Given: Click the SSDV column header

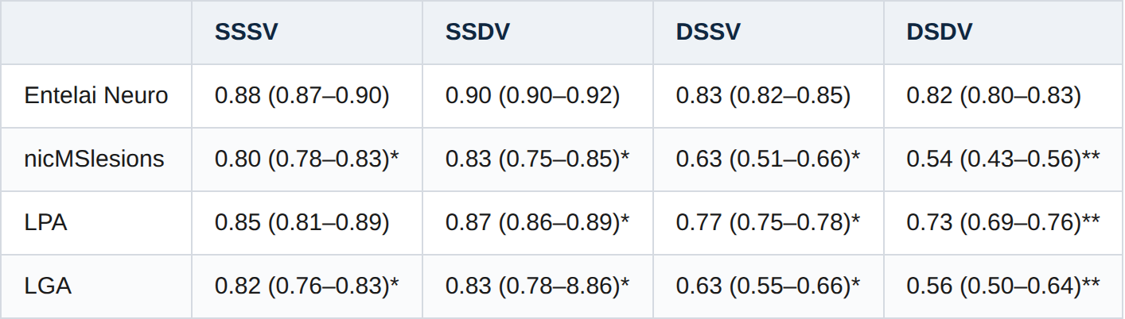Looking at the screenshot, I should [477, 32].
